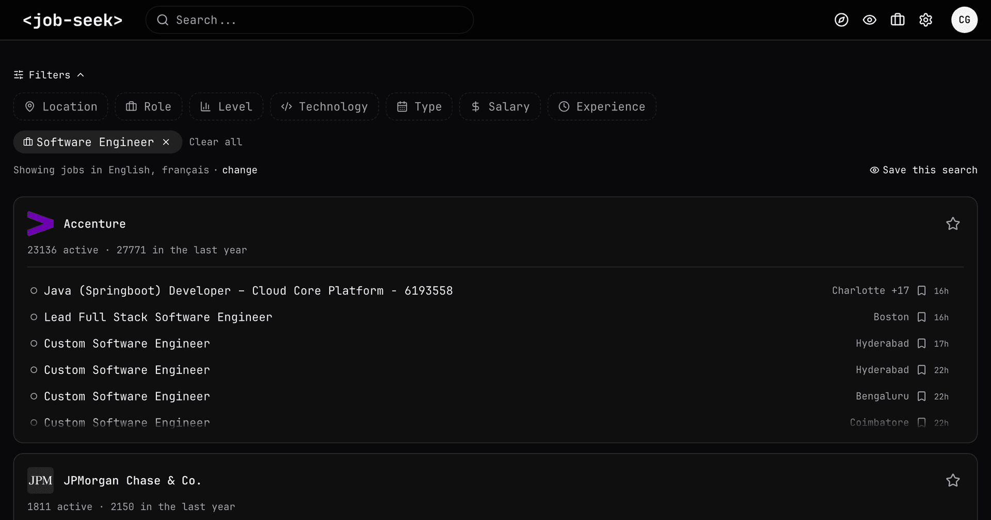Click the eye icon in Save this search
Viewport: 991px width, 520px height.
point(874,170)
